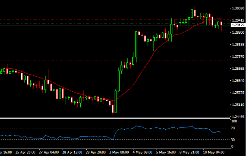246x156 pixels.
Task: Click the 29 Apr 20:00 time label
Action: point(96,152)
